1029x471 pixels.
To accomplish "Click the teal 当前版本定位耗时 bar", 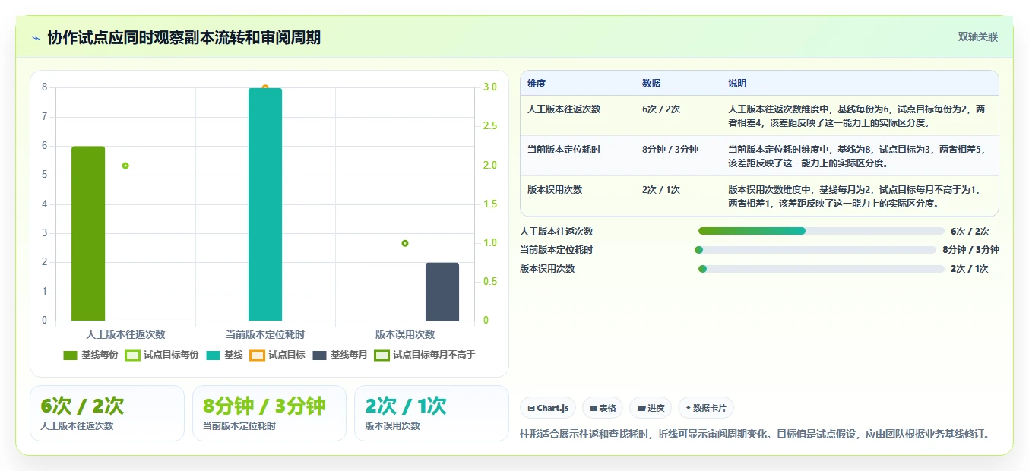I will (x=265, y=204).
